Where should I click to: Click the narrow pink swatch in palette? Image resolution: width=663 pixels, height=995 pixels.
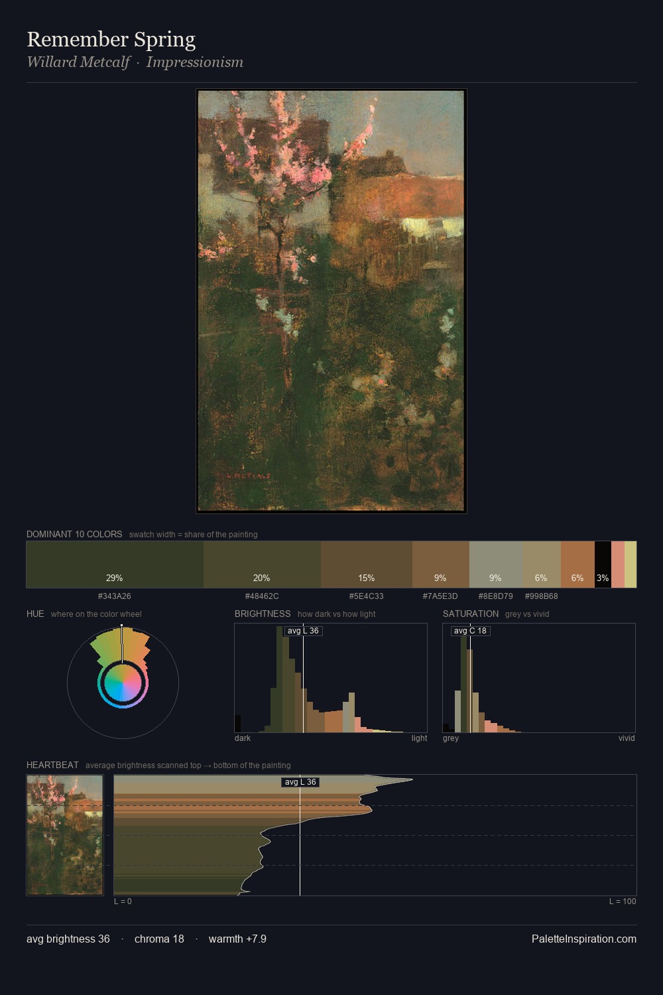[618, 564]
